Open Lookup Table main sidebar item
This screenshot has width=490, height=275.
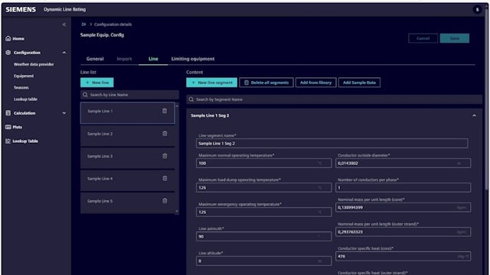pyautogui.click(x=21, y=141)
